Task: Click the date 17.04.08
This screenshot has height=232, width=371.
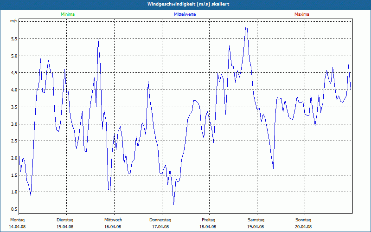Action: (160, 227)
